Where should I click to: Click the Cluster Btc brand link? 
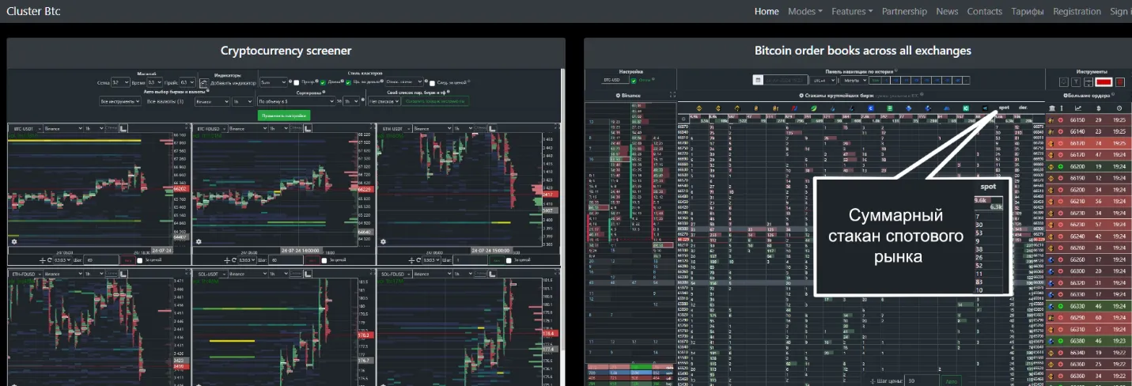coord(33,11)
